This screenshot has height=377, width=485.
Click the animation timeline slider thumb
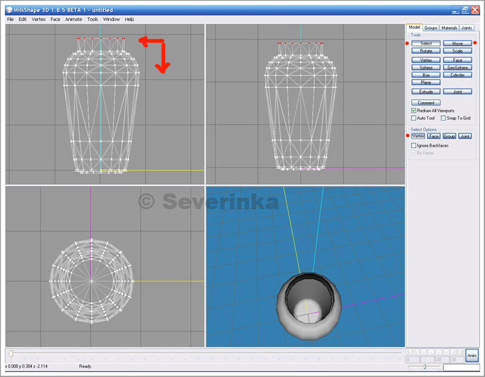click(11, 353)
